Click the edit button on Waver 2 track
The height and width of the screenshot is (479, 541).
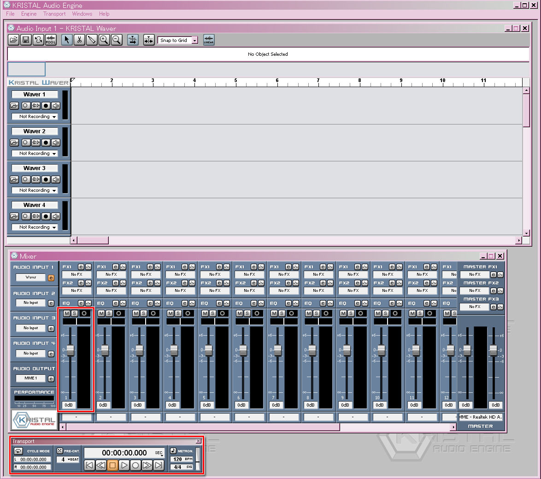[x=36, y=142]
